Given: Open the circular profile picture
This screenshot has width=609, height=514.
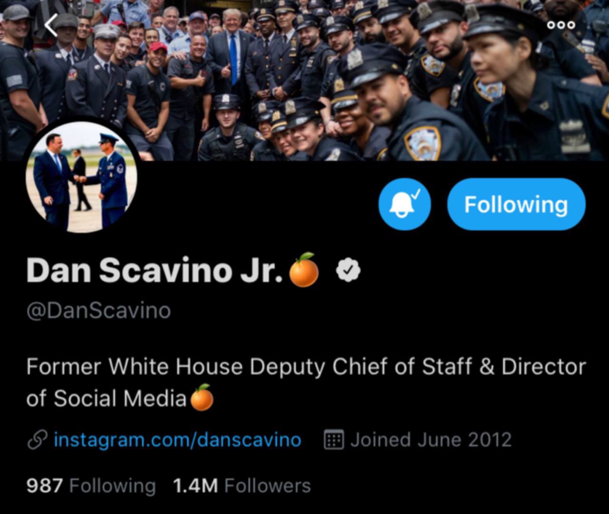Looking at the screenshot, I should tap(81, 177).
